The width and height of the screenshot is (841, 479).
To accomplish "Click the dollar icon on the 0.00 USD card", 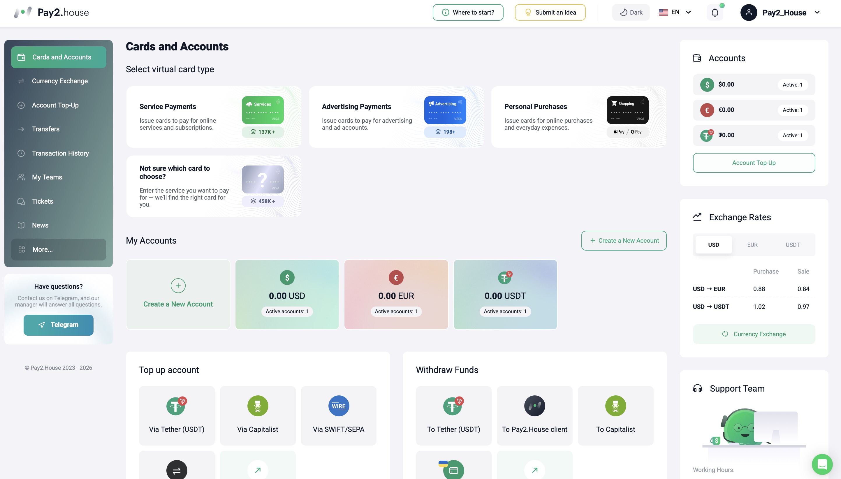I will click(287, 278).
